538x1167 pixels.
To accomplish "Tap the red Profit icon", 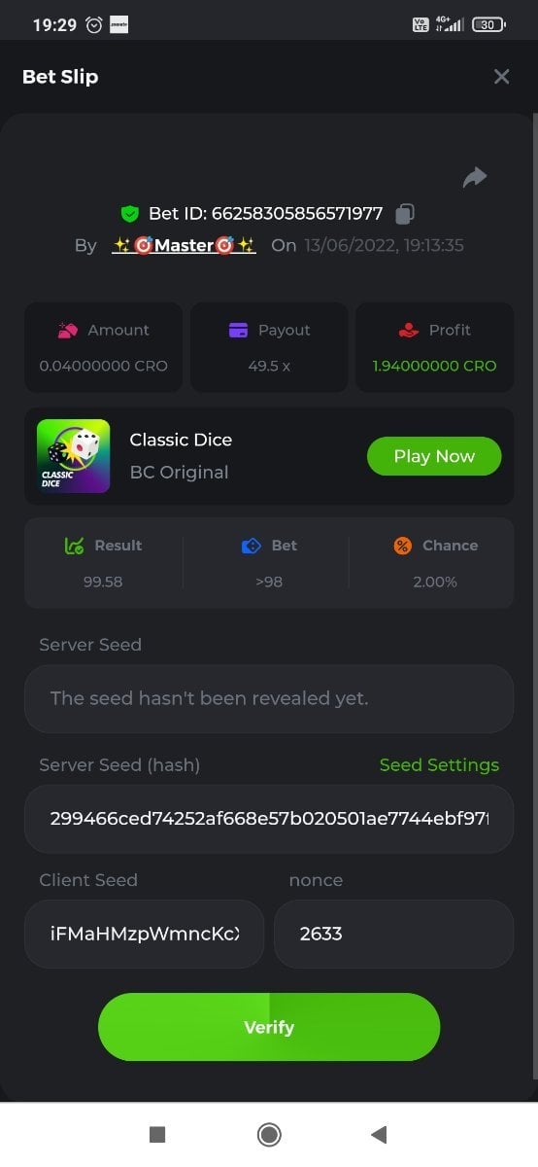I will tap(409, 331).
